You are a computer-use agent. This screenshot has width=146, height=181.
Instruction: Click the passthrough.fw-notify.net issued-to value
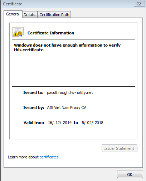click(x=70, y=92)
